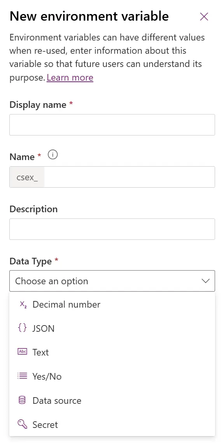Click the JSON curly braces icon
Screen dimensions: 224x447
click(22, 328)
